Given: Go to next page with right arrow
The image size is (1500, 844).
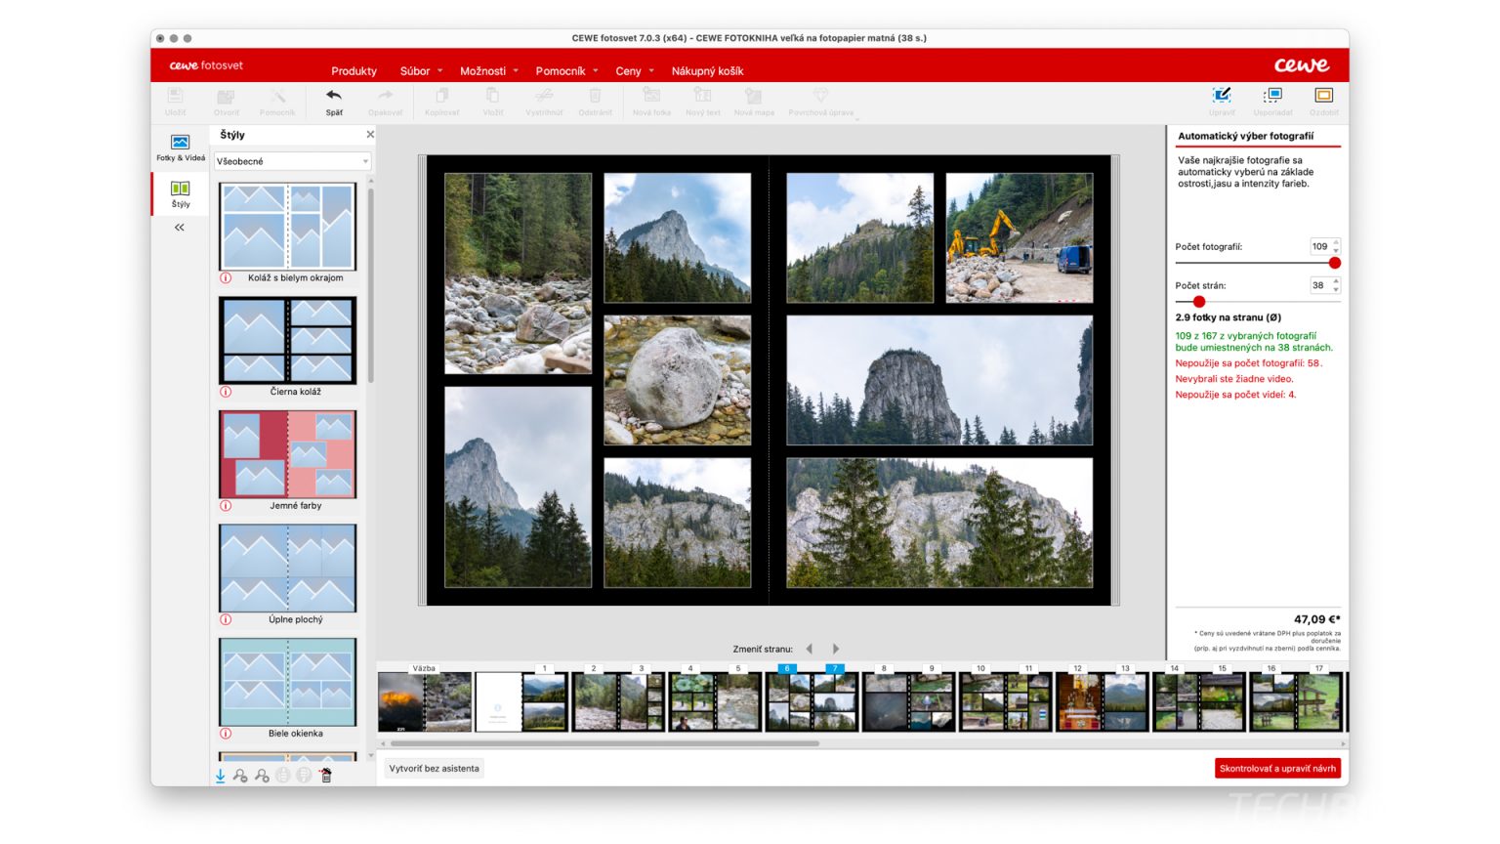Looking at the screenshot, I should [x=835, y=649].
